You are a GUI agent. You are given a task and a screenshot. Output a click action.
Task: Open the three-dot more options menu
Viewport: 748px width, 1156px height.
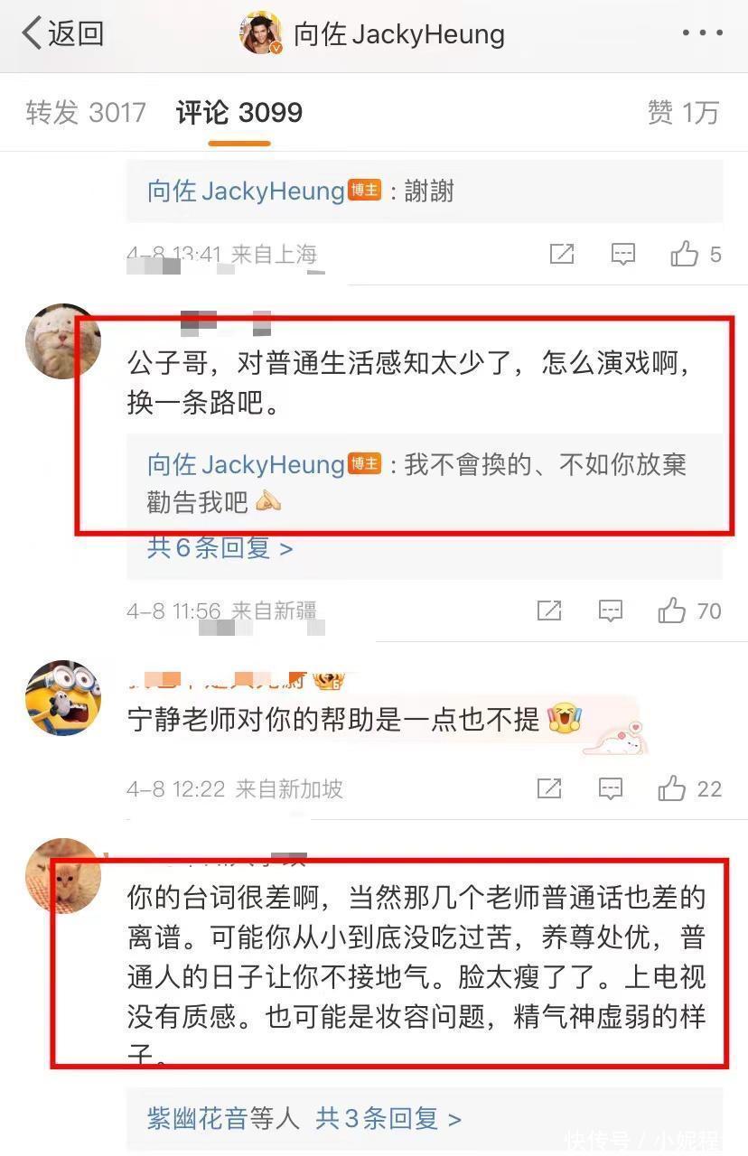(x=702, y=34)
